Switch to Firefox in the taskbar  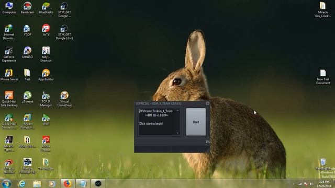click(x=68, y=183)
